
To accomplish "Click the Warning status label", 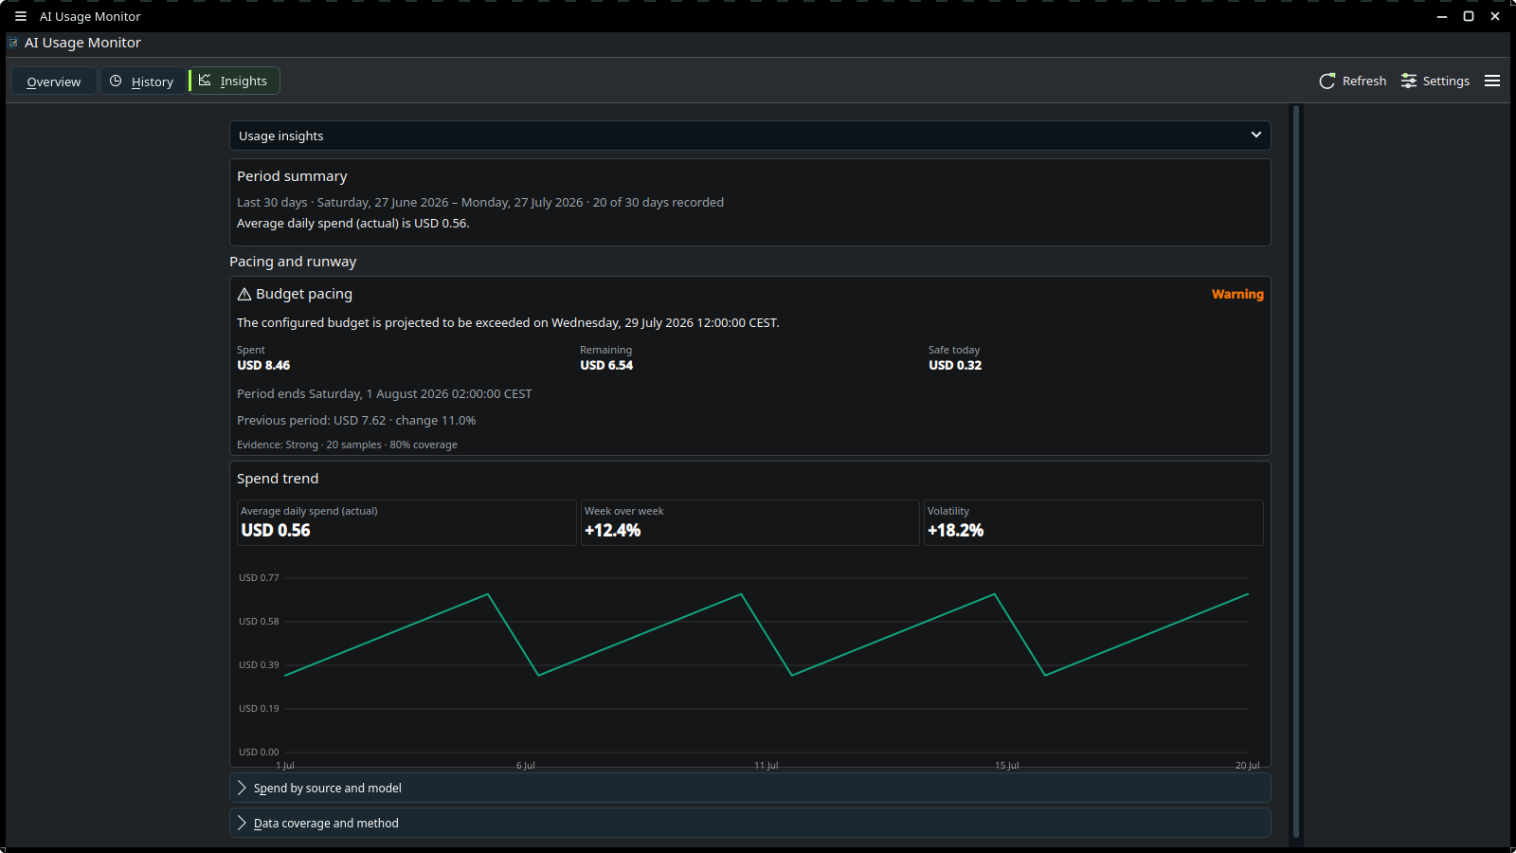I will [1237, 294].
